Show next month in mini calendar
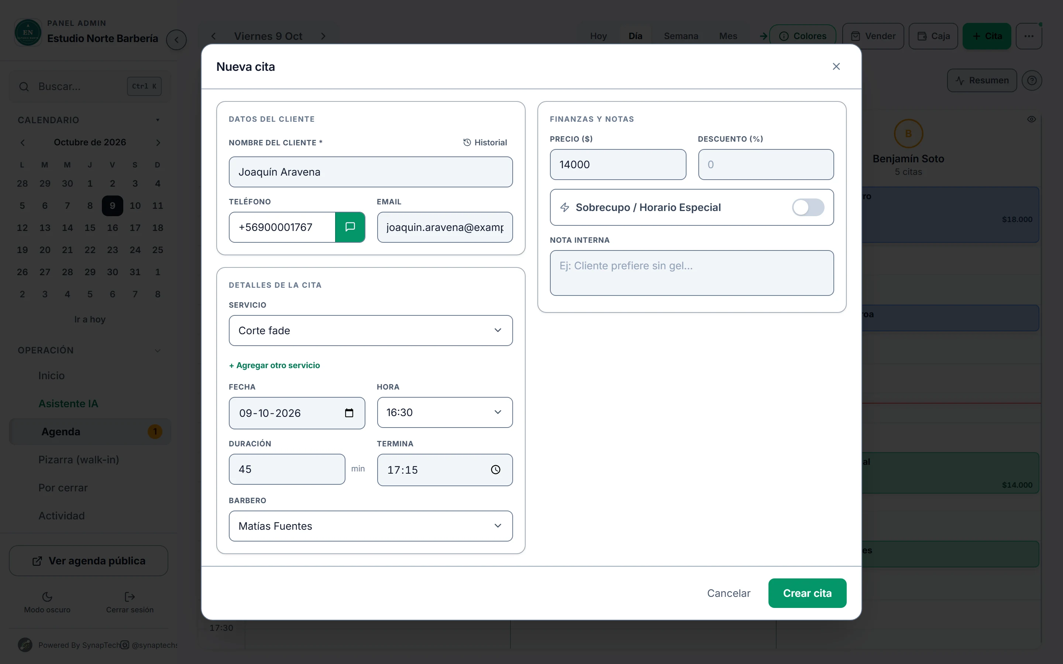Viewport: 1063px width, 664px height. click(x=158, y=142)
